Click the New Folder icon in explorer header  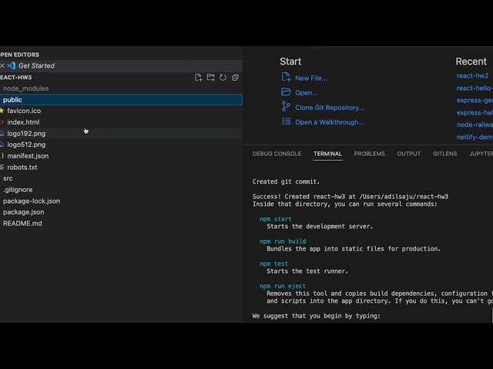point(210,78)
